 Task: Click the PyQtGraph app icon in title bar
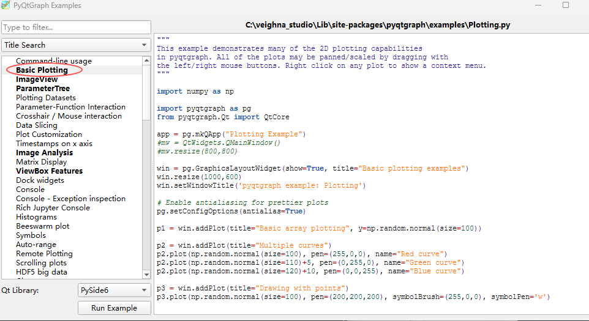click(x=5, y=6)
